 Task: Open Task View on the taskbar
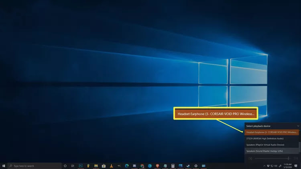[73, 166]
